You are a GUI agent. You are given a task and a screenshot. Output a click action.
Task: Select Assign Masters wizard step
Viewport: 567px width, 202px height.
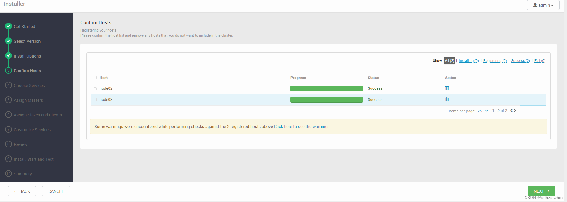pyautogui.click(x=28, y=100)
